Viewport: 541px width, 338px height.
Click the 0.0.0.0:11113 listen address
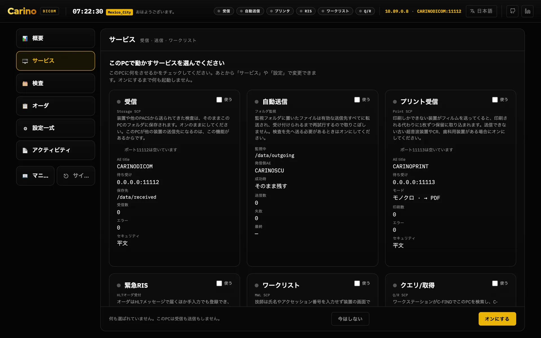tap(414, 182)
